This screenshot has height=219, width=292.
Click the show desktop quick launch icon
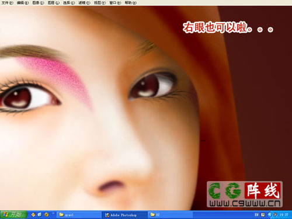pos(40,215)
